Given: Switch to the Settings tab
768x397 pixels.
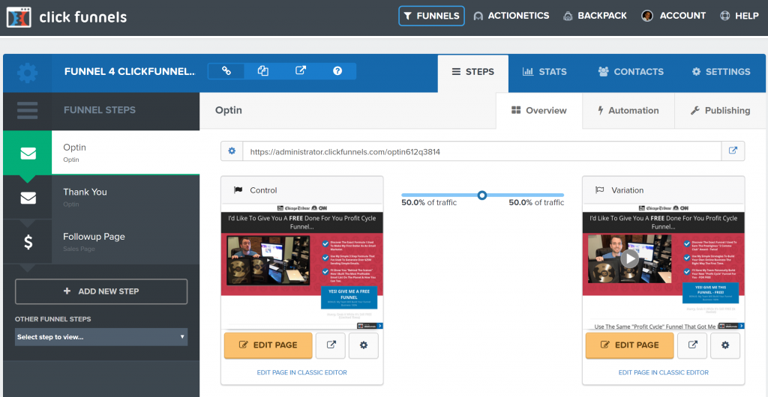Looking at the screenshot, I should 721,72.
